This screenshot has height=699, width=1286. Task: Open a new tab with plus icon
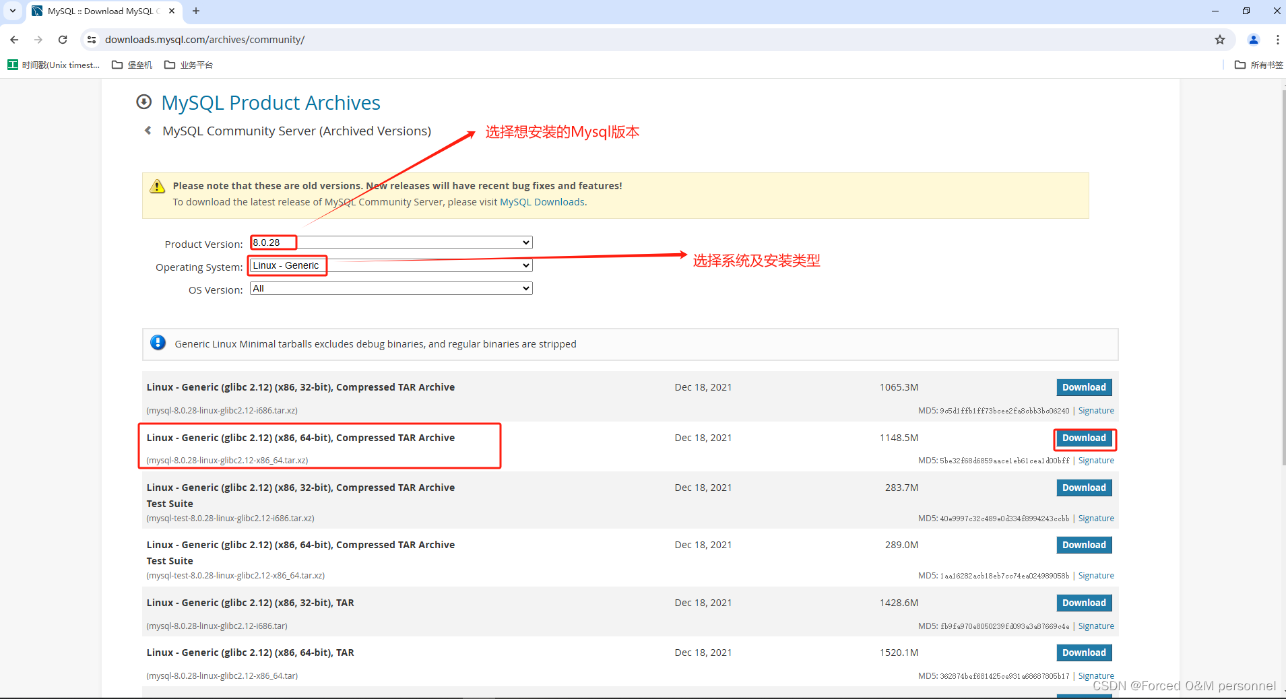pyautogui.click(x=196, y=11)
